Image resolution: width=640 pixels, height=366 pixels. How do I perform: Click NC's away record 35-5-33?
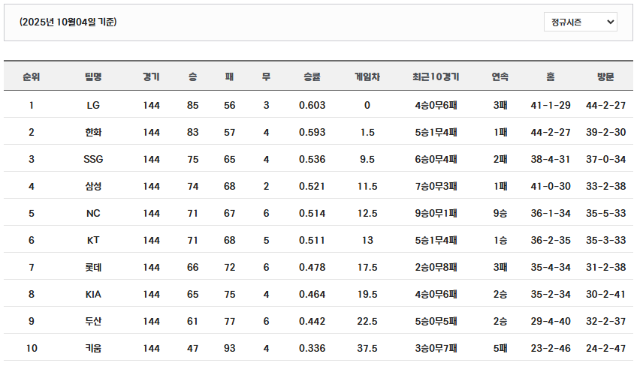tap(605, 213)
